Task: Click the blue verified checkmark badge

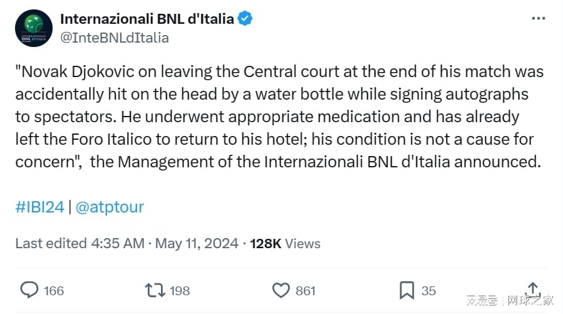Action: click(245, 19)
